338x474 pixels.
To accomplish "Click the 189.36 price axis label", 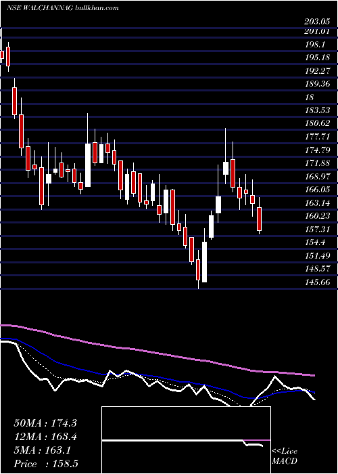I will 317,84.
